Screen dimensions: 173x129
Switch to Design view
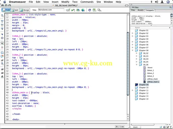[25, 10]
